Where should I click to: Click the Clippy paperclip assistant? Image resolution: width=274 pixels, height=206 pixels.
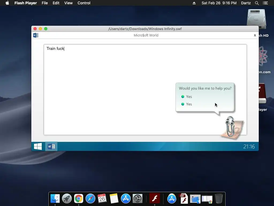coord(230,127)
